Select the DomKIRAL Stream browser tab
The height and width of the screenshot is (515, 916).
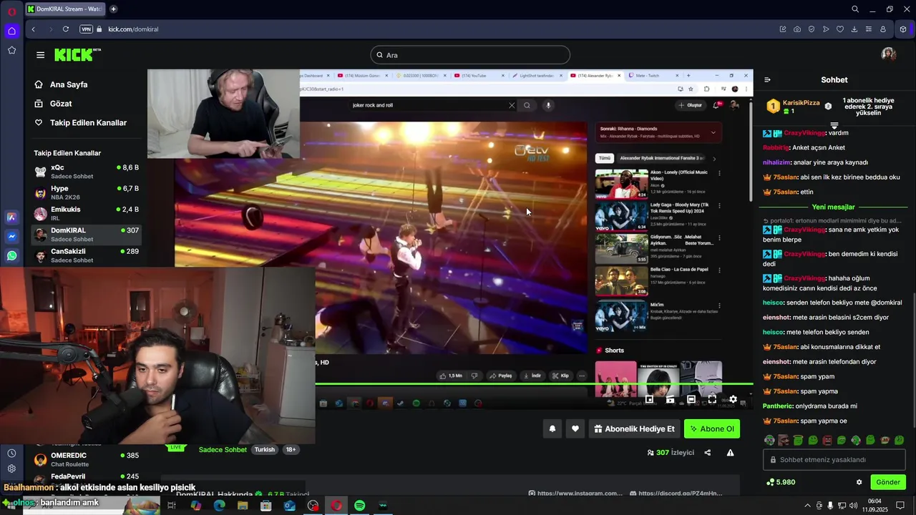[64, 9]
